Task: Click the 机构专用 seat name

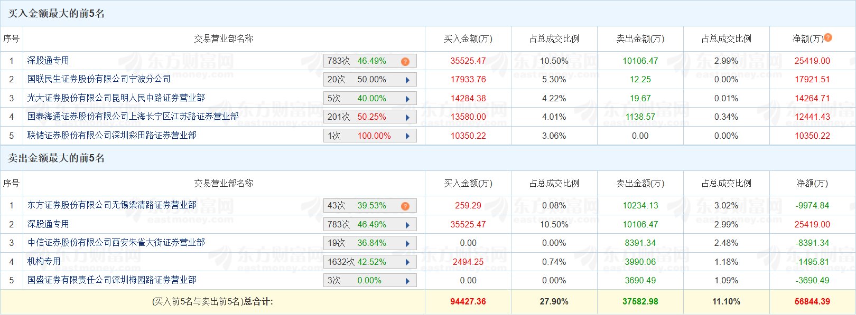Action: point(44,262)
